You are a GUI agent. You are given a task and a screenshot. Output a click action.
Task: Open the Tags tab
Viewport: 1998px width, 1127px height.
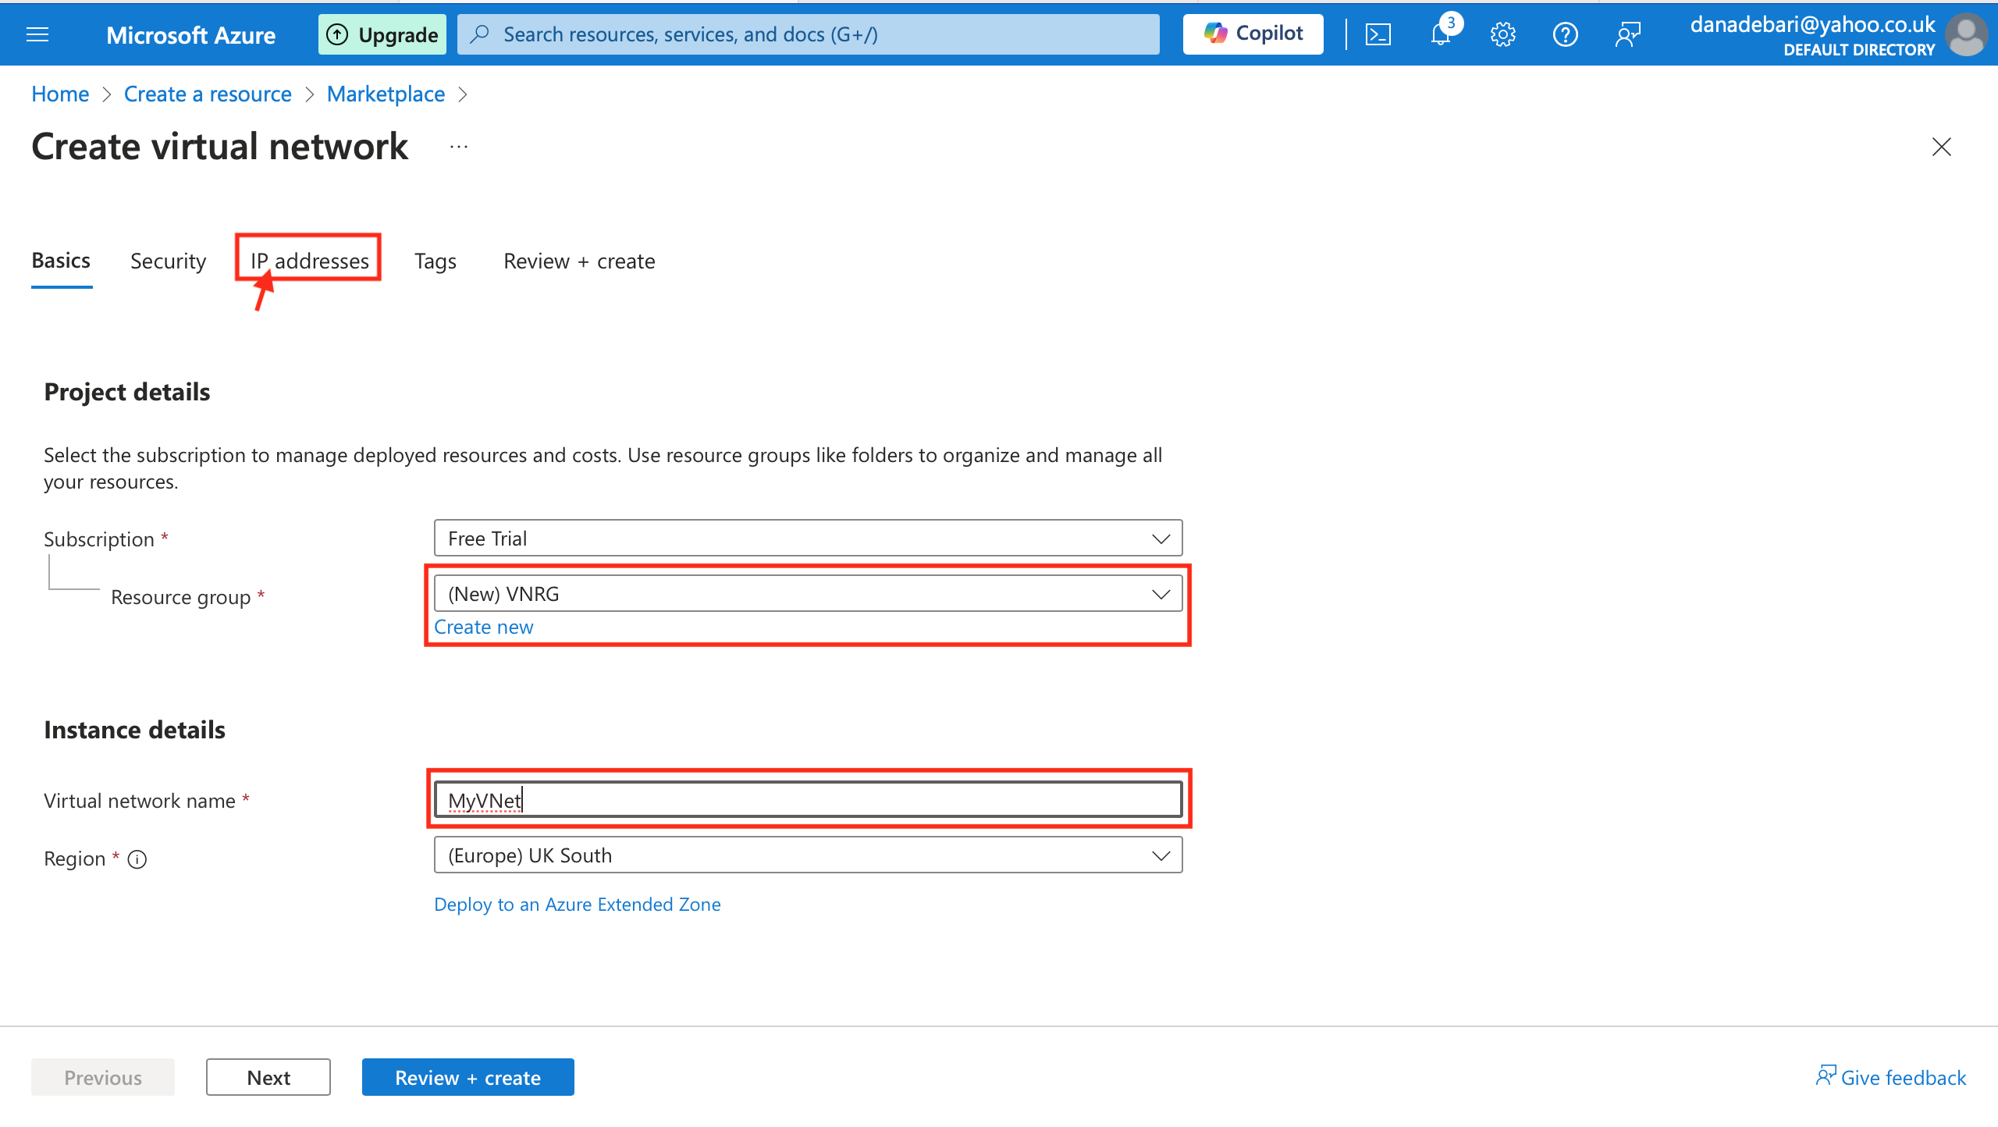[435, 261]
